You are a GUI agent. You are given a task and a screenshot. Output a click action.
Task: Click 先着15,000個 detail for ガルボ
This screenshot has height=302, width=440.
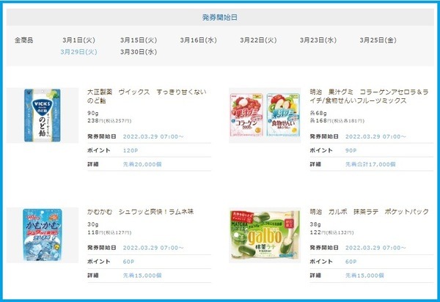click(364, 276)
